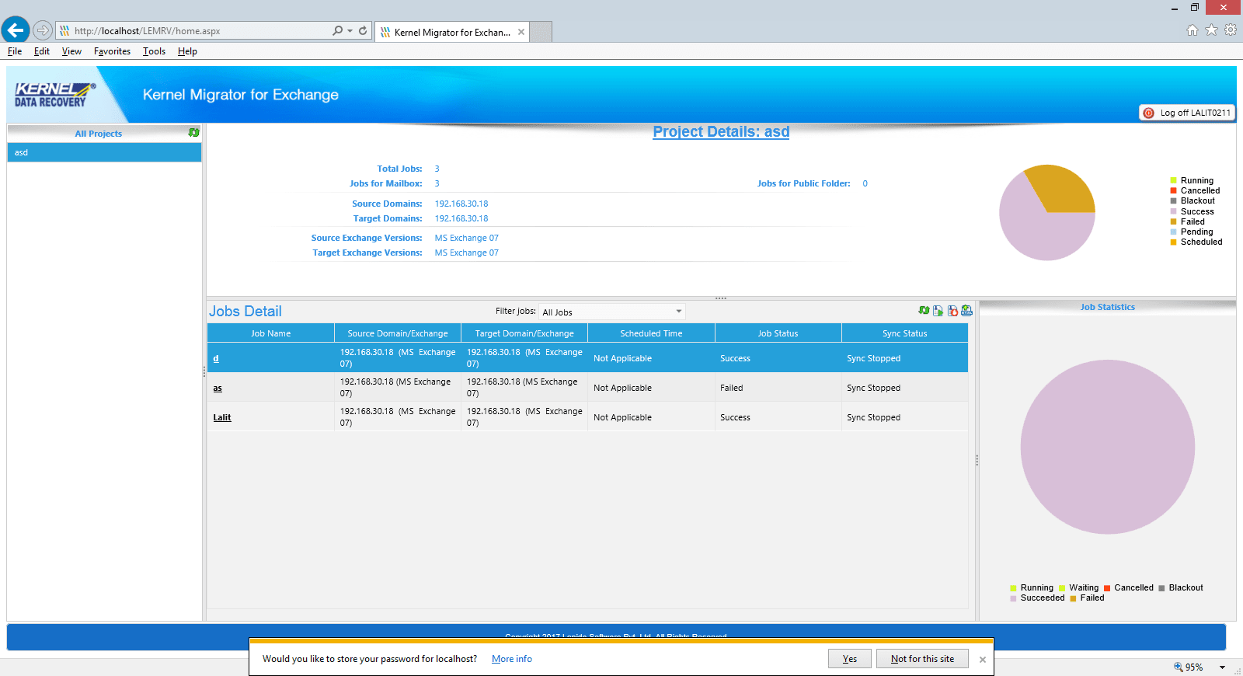Click the All Projects header
1243x676 pixels.
click(98, 134)
